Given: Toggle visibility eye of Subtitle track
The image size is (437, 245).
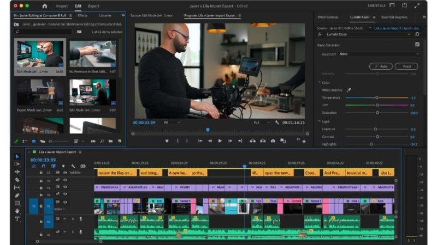Looking at the screenshot, I should [x=65, y=173].
